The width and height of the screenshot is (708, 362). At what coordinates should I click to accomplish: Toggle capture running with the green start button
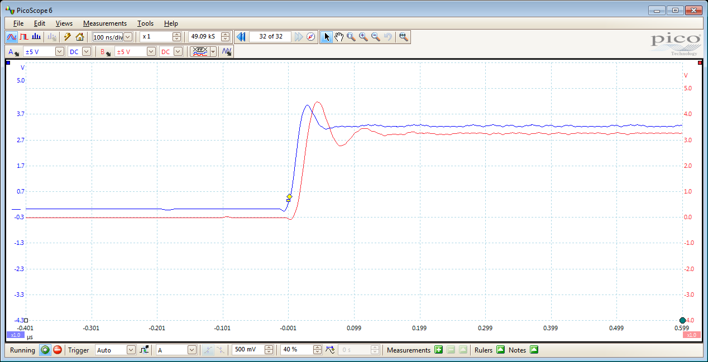45,350
